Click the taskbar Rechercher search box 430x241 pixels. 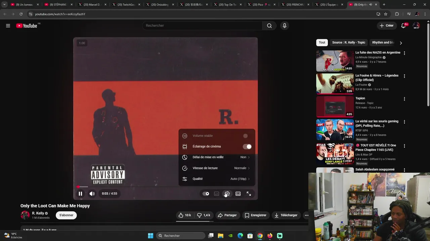click(181, 236)
